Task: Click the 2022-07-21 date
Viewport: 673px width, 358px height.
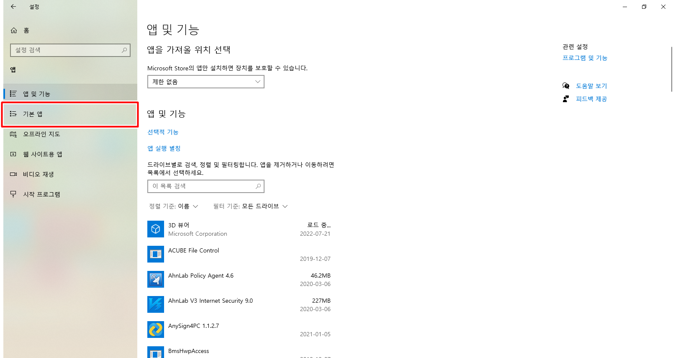Action: click(315, 234)
